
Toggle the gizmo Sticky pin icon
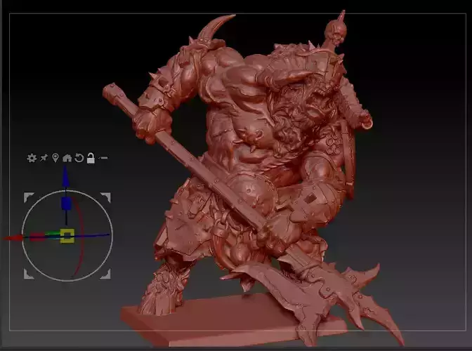click(44, 158)
